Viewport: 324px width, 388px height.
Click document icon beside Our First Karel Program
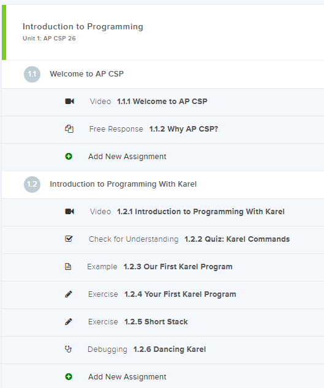click(x=68, y=266)
